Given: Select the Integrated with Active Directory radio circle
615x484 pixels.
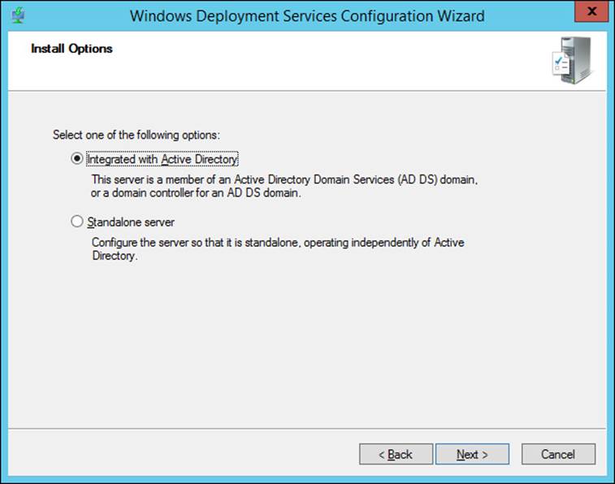Looking at the screenshot, I should pyautogui.click(x=77, y=158).
